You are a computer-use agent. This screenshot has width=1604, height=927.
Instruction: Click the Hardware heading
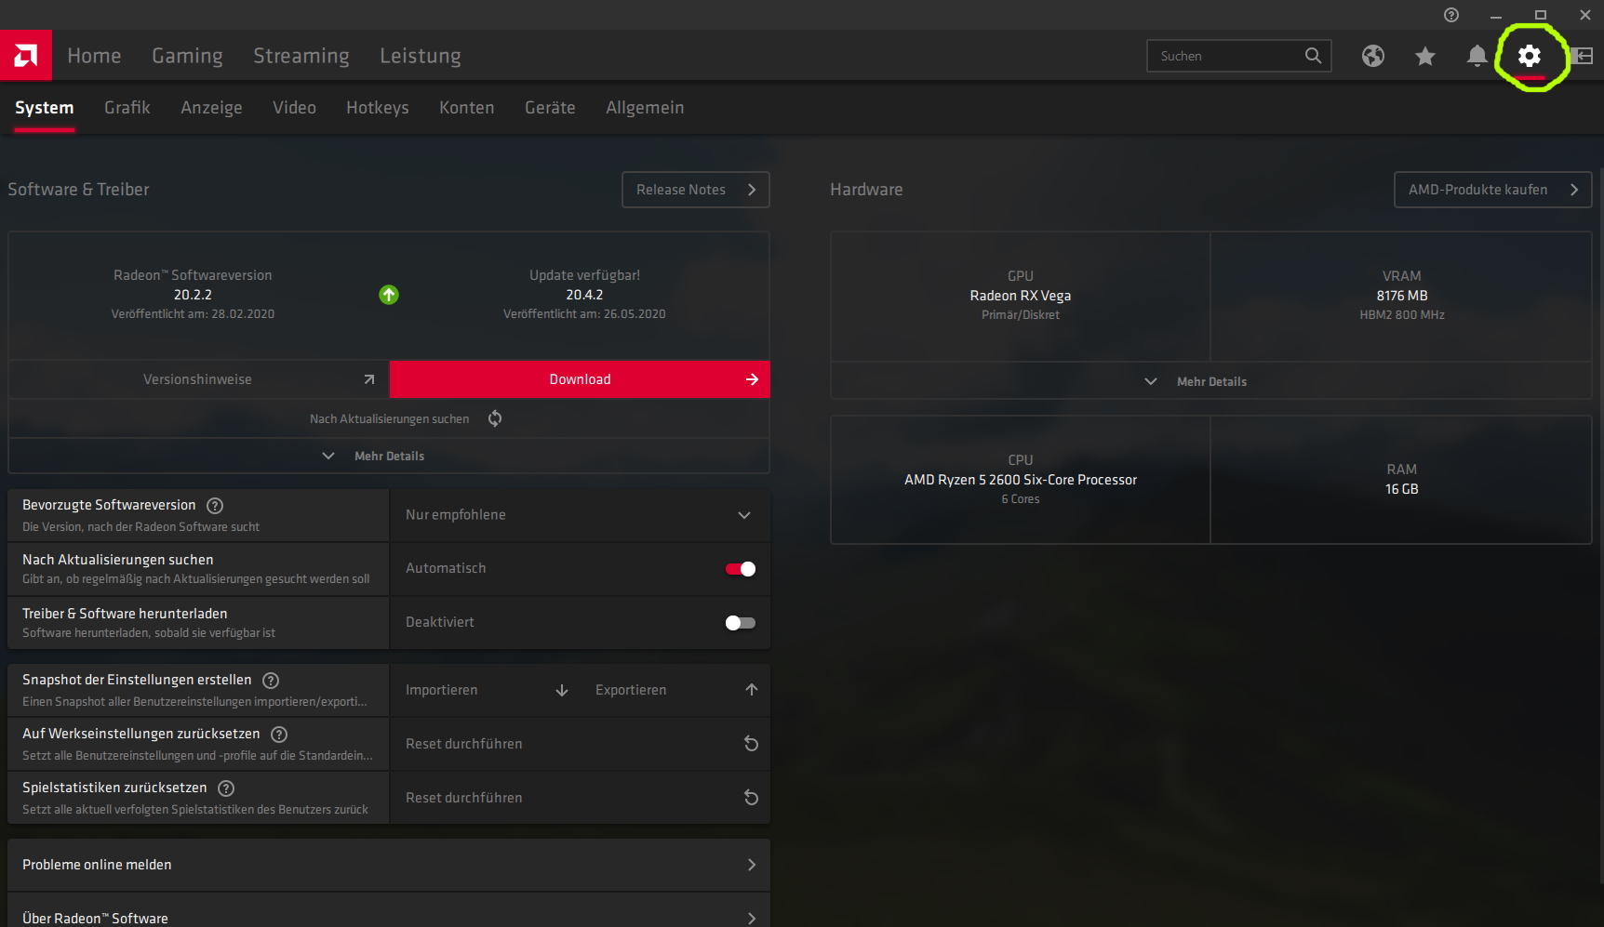pos(866,190)
